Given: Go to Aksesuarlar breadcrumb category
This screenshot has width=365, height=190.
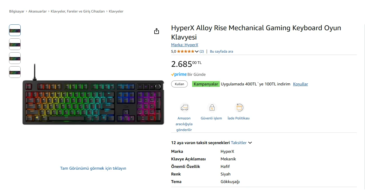Looking at the screenshot, I should (38, 11).
